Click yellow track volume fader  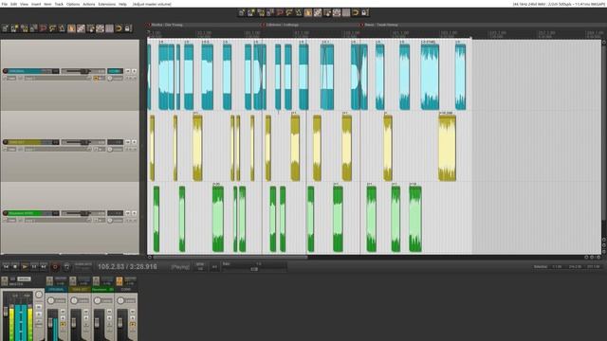point(83,142)
